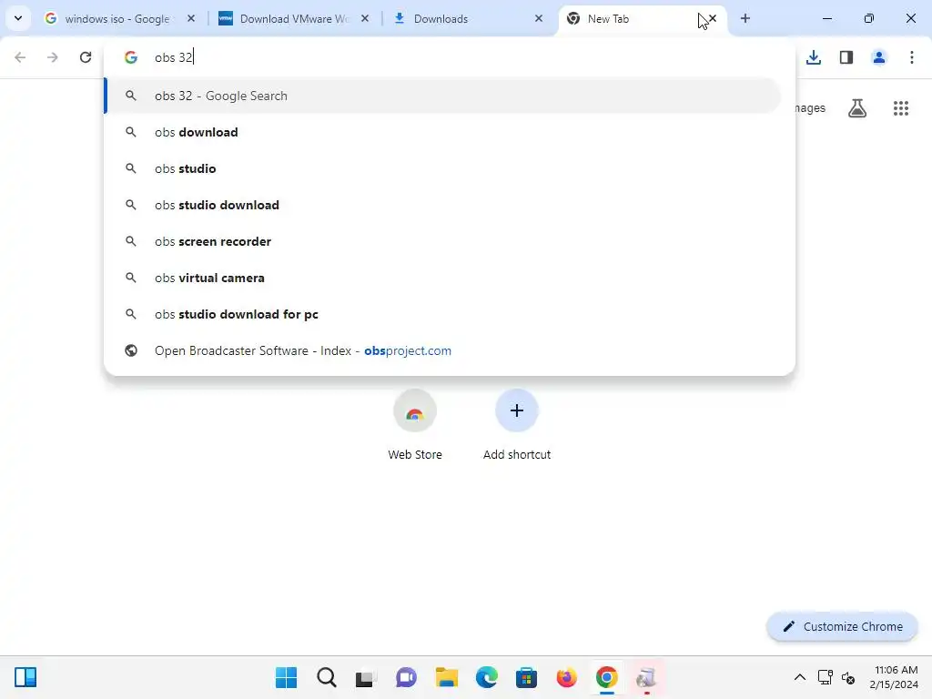Close the Download VMware tab

tap(365, 18)
